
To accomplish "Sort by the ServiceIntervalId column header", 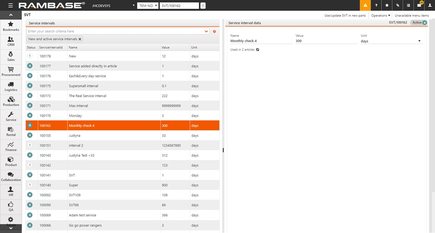I will 51,48.
